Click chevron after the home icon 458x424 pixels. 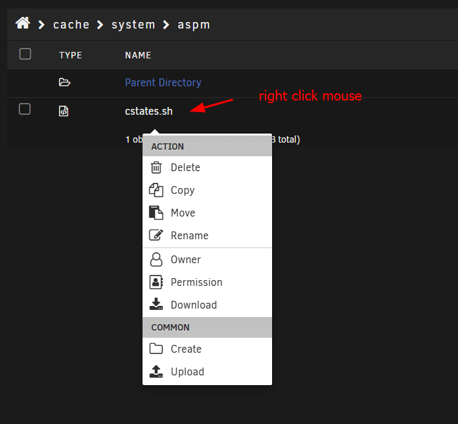(41, 25)
